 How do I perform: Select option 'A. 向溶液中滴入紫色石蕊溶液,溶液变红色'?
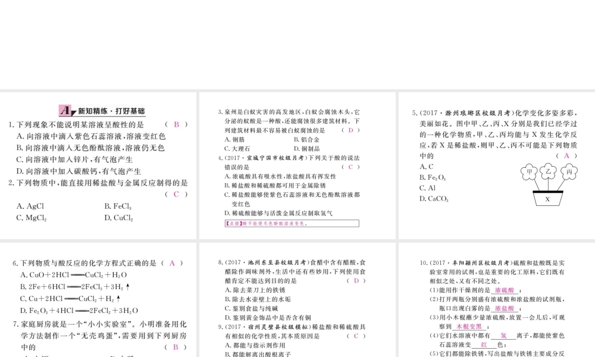(91, 136)
